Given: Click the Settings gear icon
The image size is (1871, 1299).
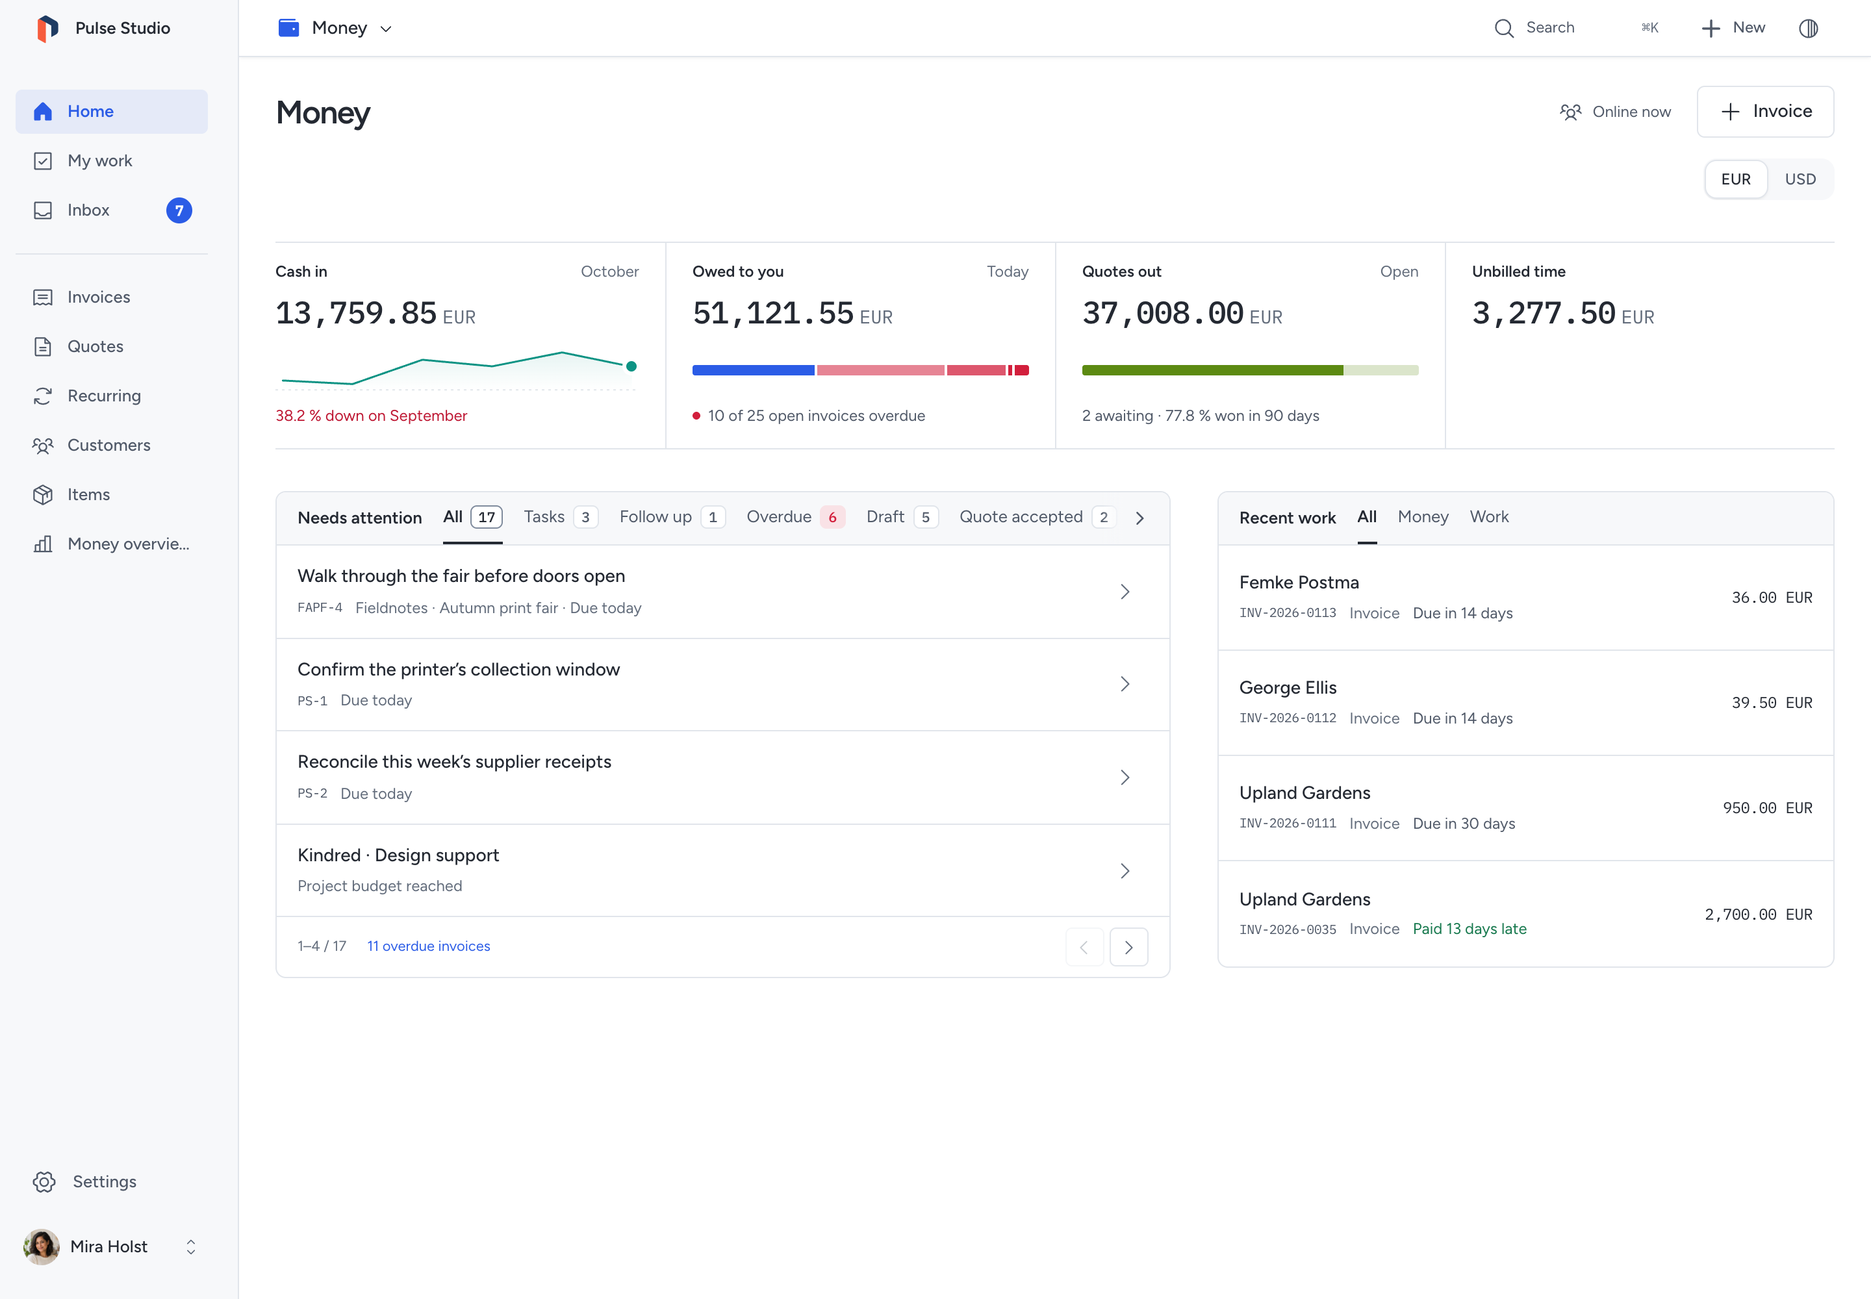Looking at the screenshot, I should pos(44,1182).
